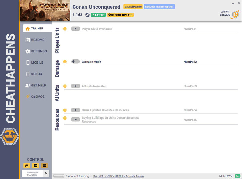Select the gamepad control icon

coord(27,166)
